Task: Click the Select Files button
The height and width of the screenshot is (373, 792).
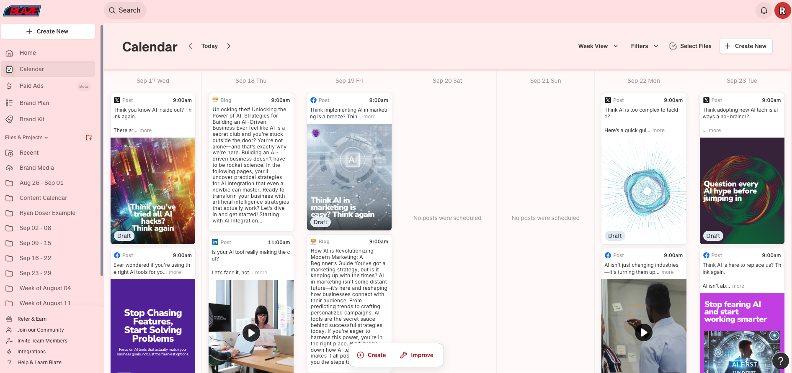Action: pyautogui.click(x=690, y=46)
